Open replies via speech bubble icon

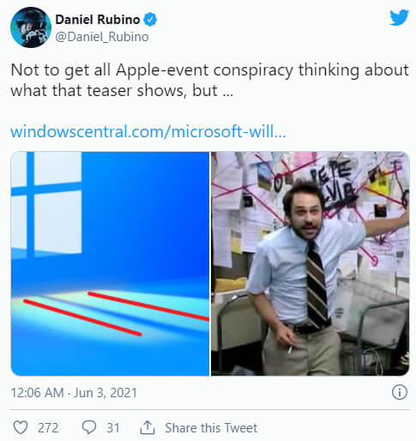click(89, 427)
